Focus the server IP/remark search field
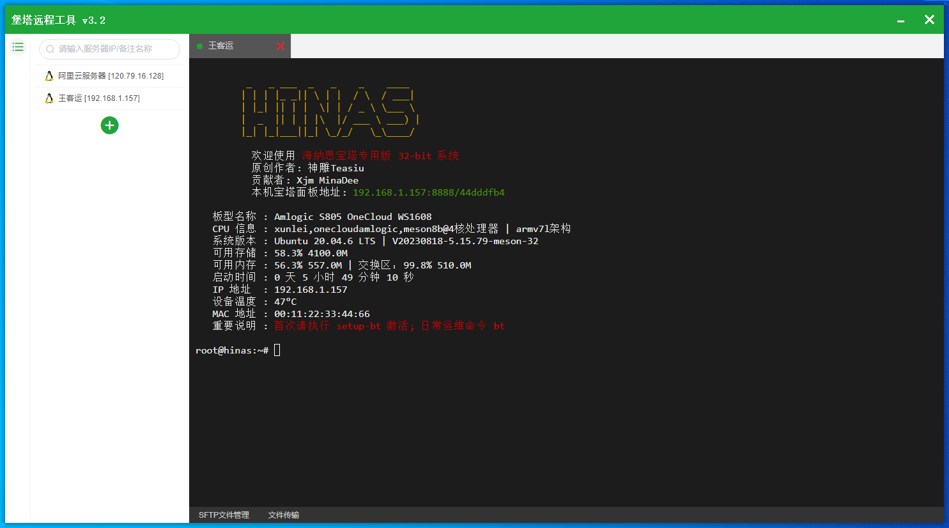The height and width of the screenshot is (528, 949). 109,49
